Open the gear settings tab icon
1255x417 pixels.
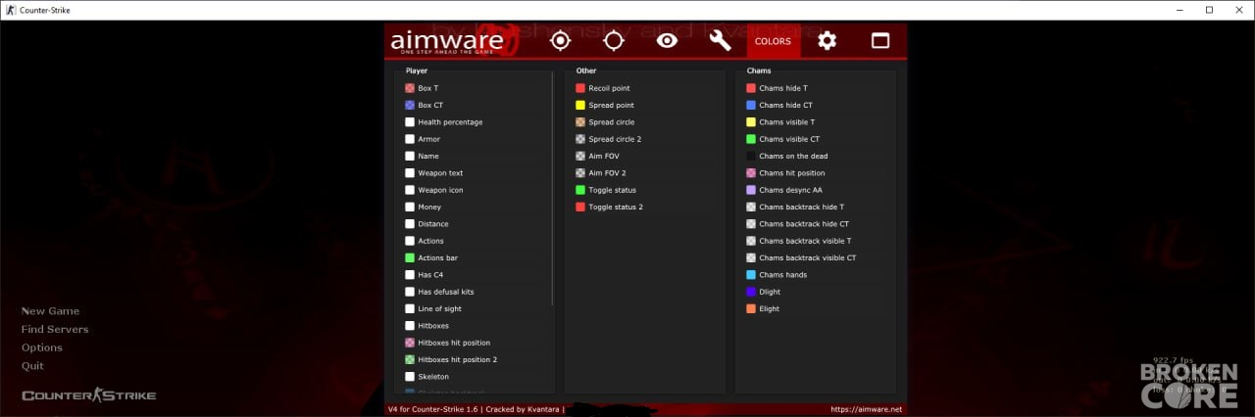828,40
